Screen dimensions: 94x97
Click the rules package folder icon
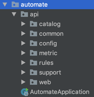tap(34, 63)
